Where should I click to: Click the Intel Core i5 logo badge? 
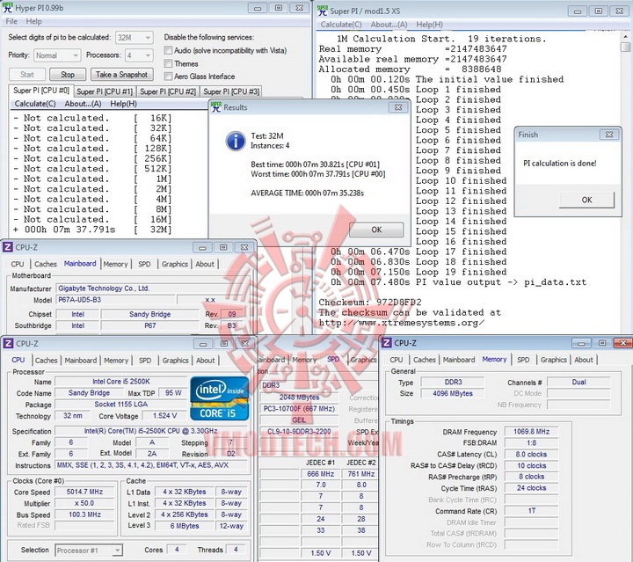219,398
